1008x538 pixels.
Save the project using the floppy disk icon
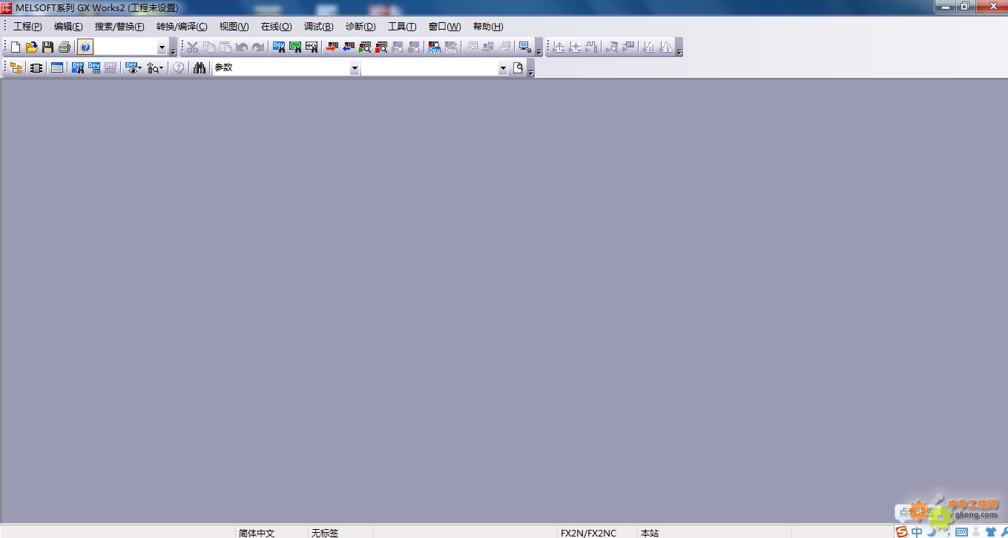tap(48, 47)
